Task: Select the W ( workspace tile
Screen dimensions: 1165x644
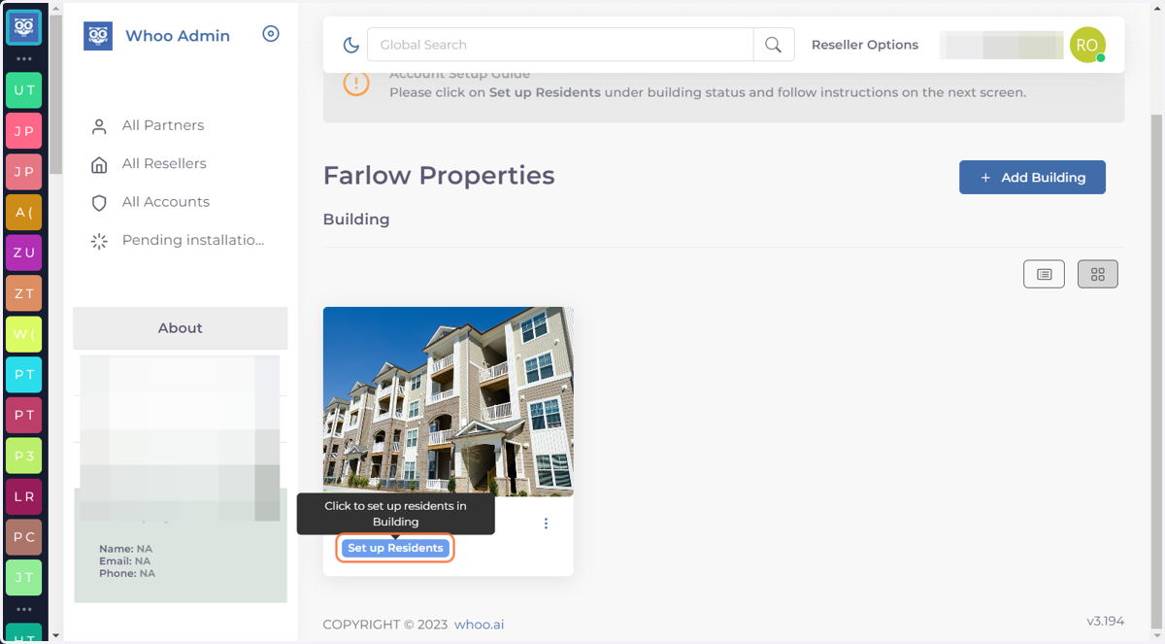Action: point(24,334)
